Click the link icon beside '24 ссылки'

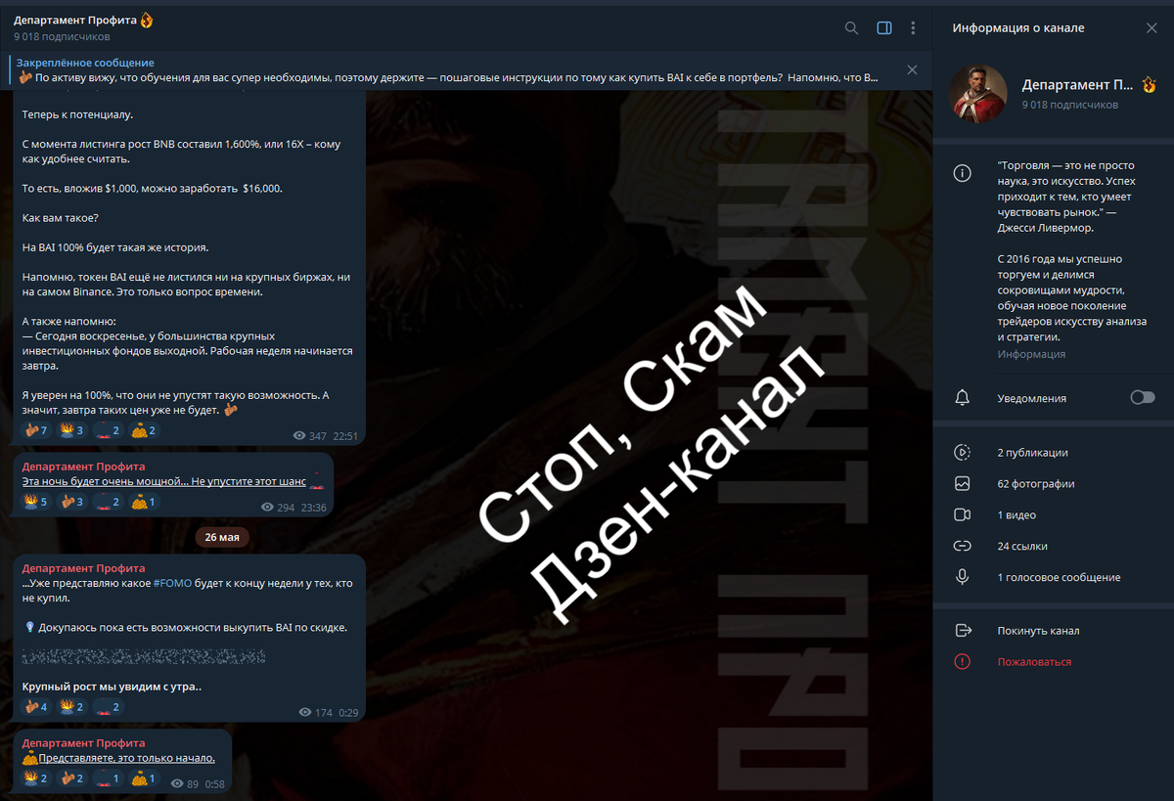[963, 547]
